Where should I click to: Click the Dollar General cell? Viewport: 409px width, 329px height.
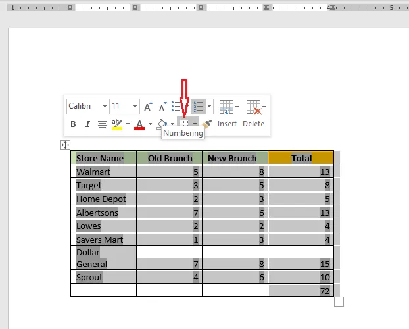tap(103, 258)
